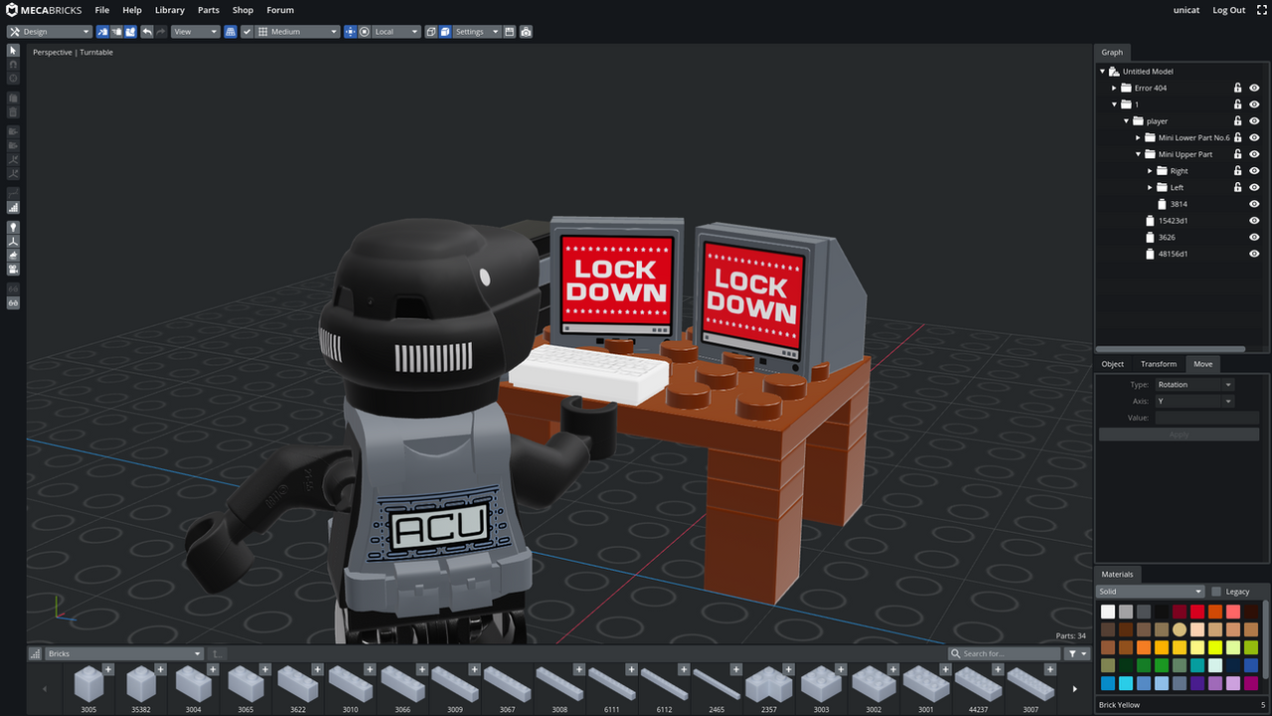The width and height of the screenshot is (1272, 716).
Task: Open the View dropdown
Action: tap(195, 32)
